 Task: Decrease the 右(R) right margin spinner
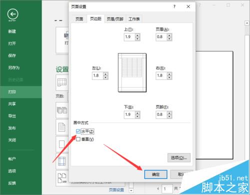pos(169,77)
